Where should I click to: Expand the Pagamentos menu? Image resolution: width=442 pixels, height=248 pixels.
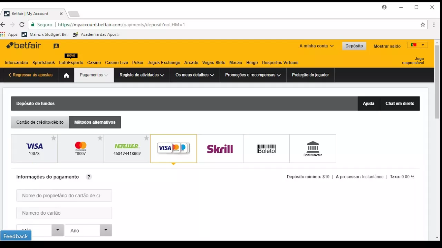(x=94, y=75)
